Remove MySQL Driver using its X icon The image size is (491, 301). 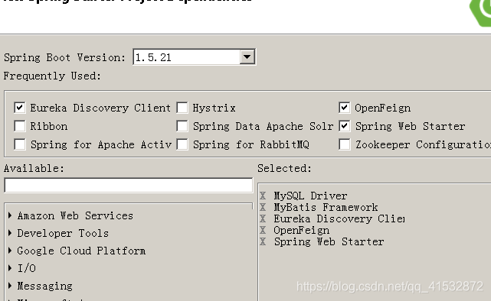tap(263, 196)
